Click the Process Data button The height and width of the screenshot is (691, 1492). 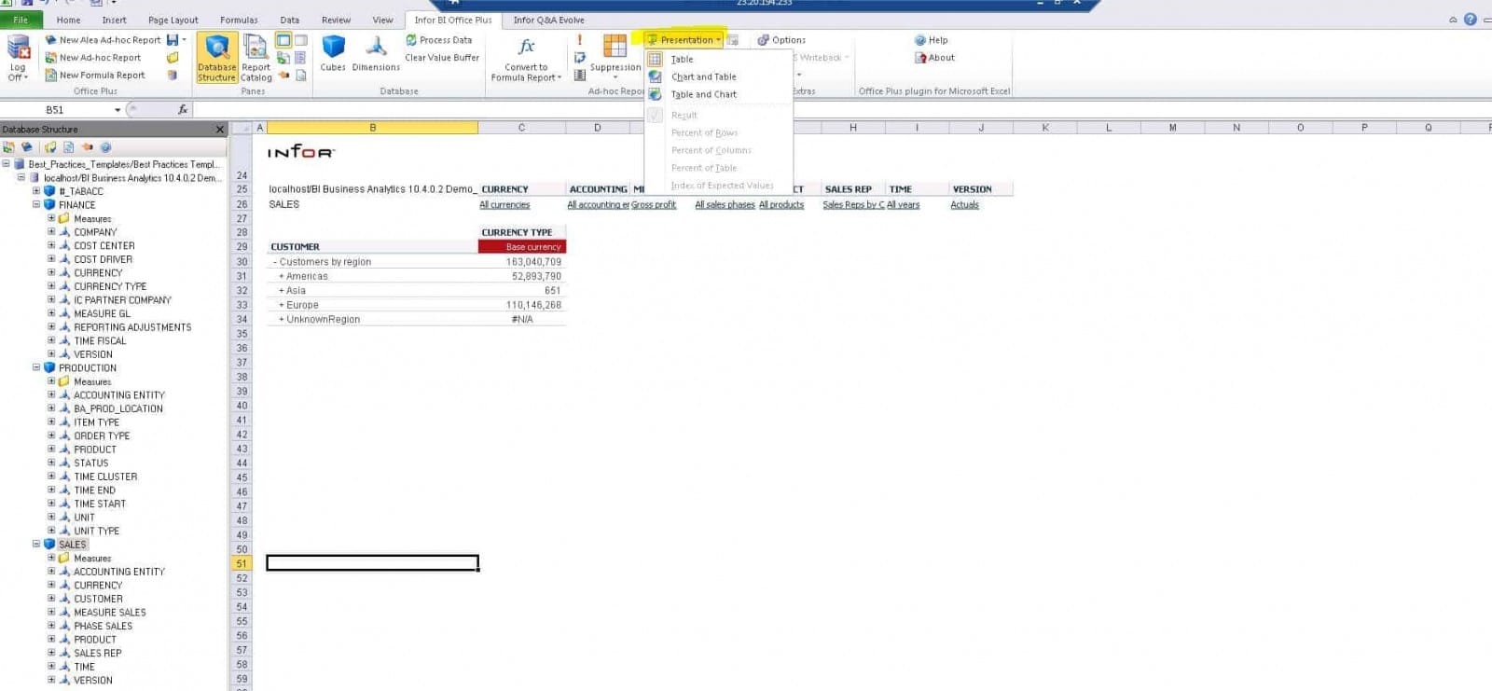tap(438, 40)
